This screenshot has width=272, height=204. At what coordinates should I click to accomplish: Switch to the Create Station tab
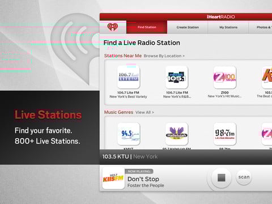pyautogui.click(x=188, y=27)
